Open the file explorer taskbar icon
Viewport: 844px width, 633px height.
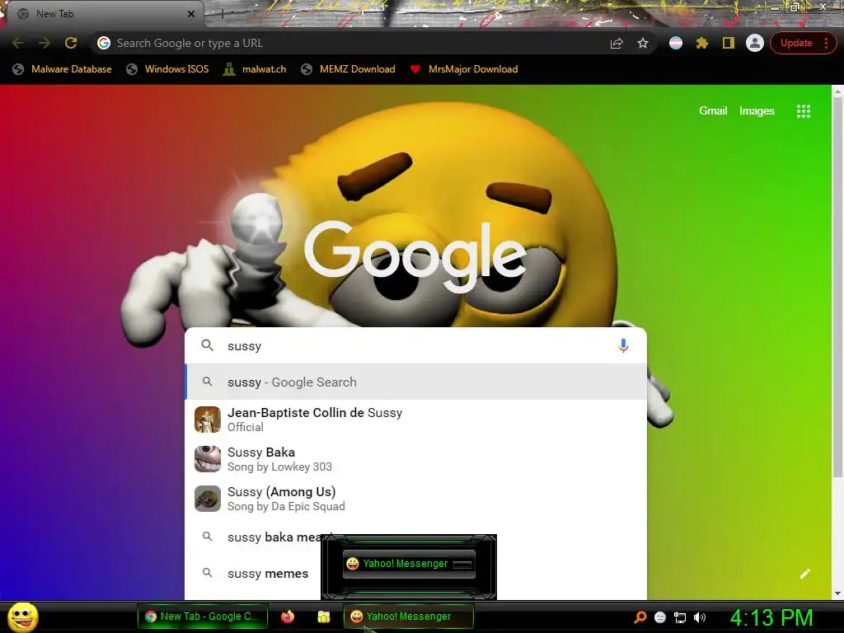tap(323, 617)
